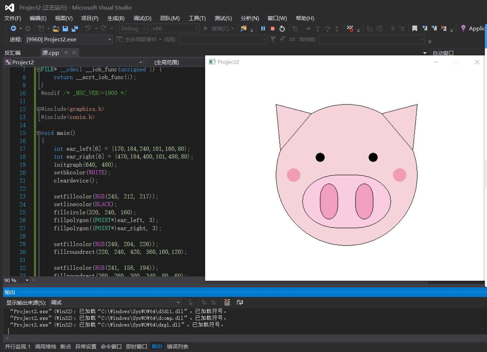Click the Navigate Backward arrow icon
This screenshot has width=487, height=352.
[x=13, y=29]
